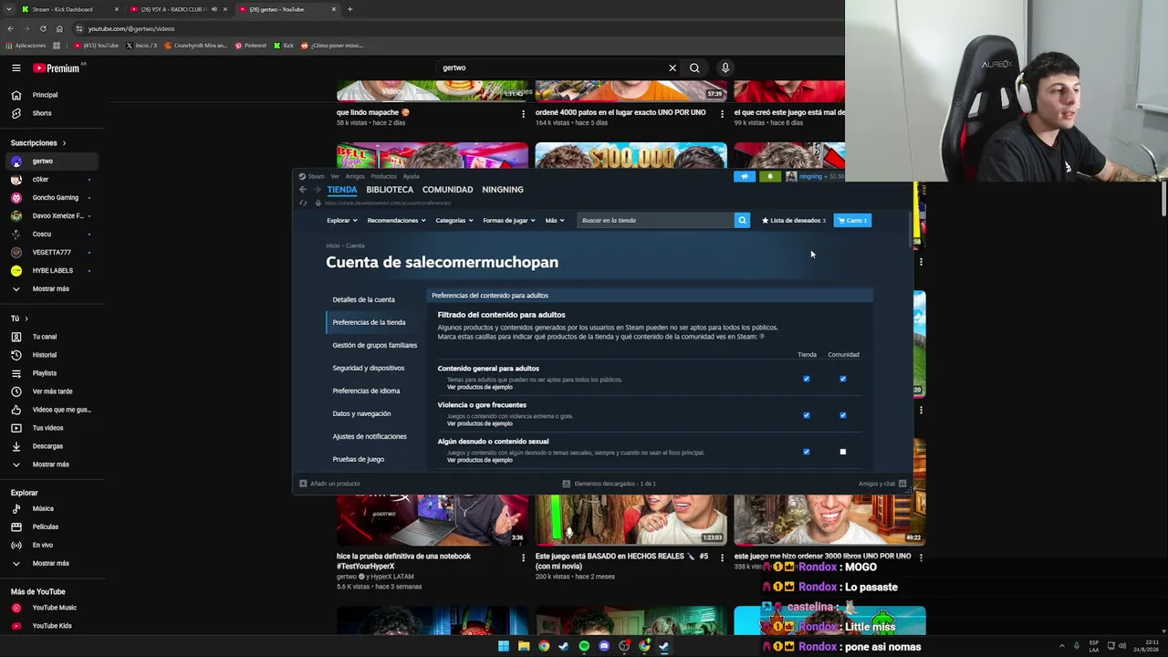Open Steam Friends and chat
1168x657 pixels.
[881, 484]
